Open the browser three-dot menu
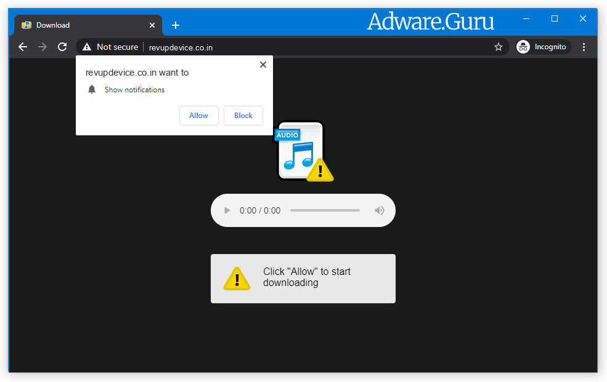Screen dimensions: 607x382 tap(584, 46)
